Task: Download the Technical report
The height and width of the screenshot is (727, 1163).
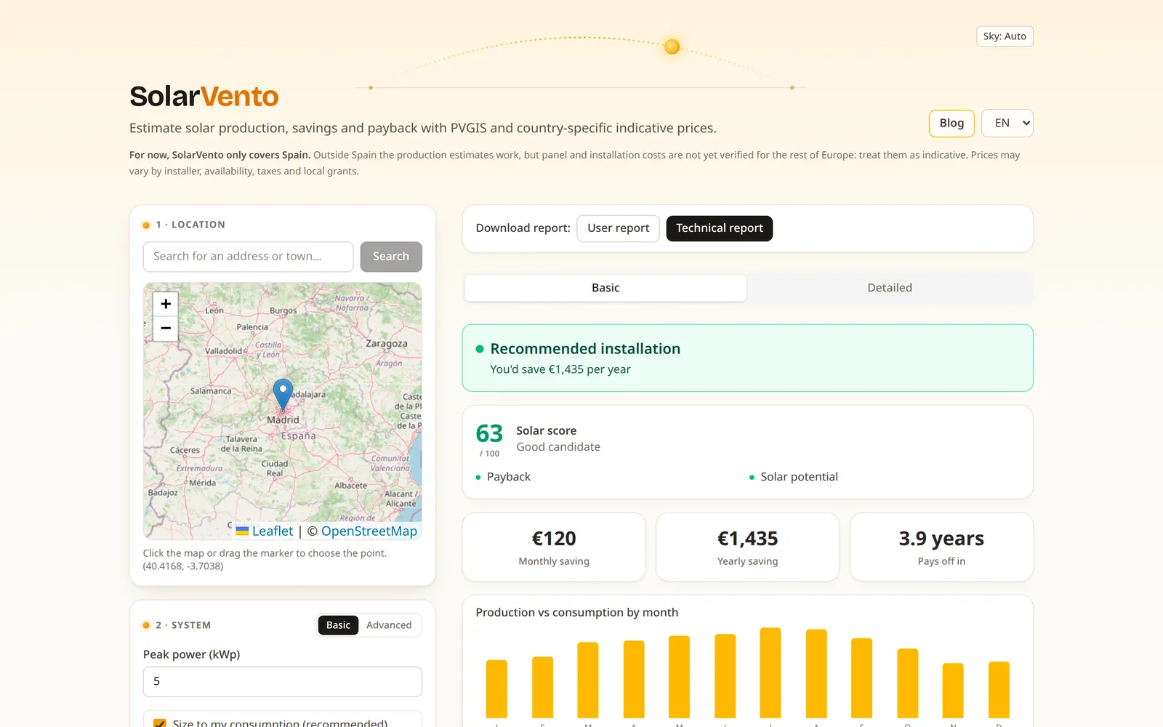Action: point(720,228)
